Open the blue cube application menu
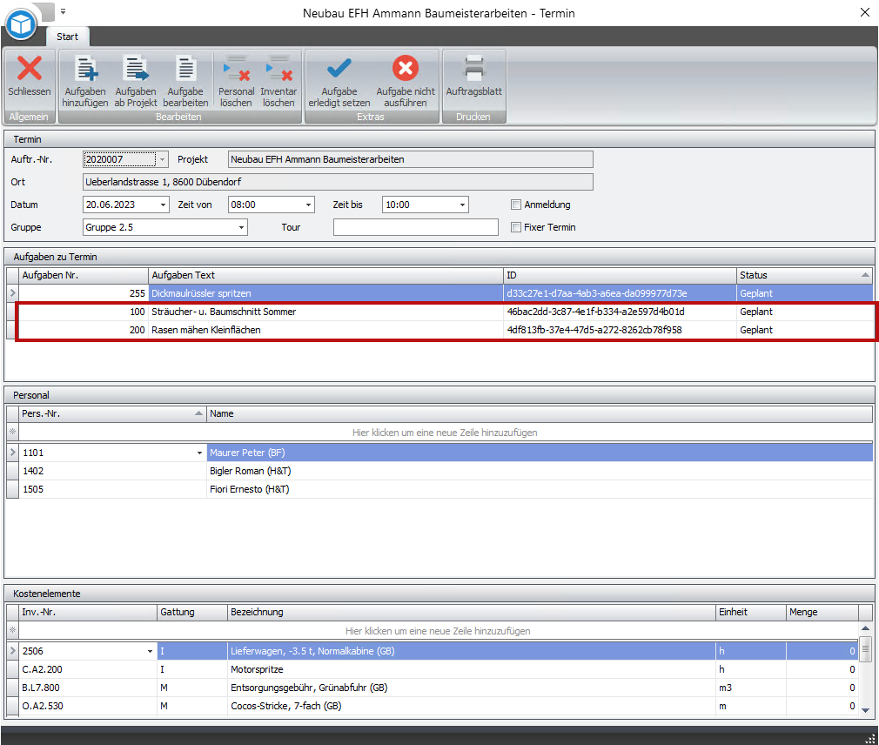The image size is (879, 745). point(21,24)
